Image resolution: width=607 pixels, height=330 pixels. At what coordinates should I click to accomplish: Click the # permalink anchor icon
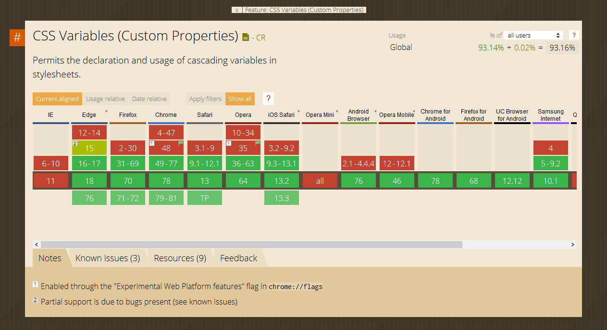17,38
